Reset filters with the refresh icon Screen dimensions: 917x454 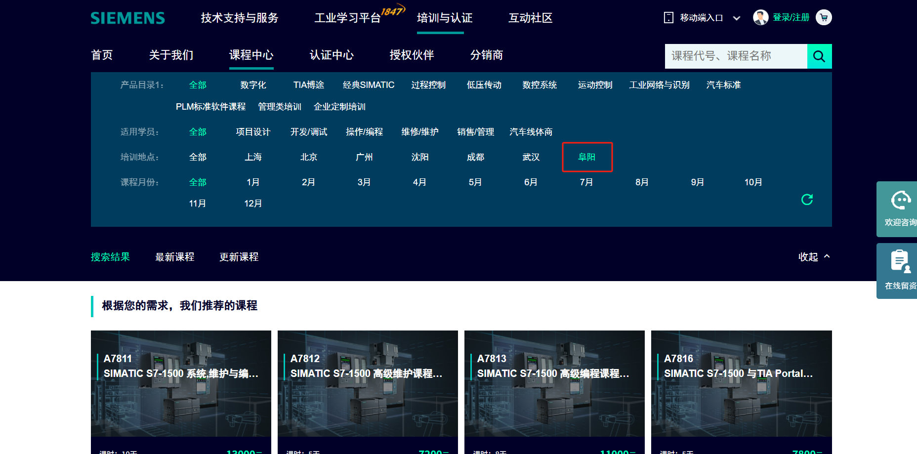(807, 200)
